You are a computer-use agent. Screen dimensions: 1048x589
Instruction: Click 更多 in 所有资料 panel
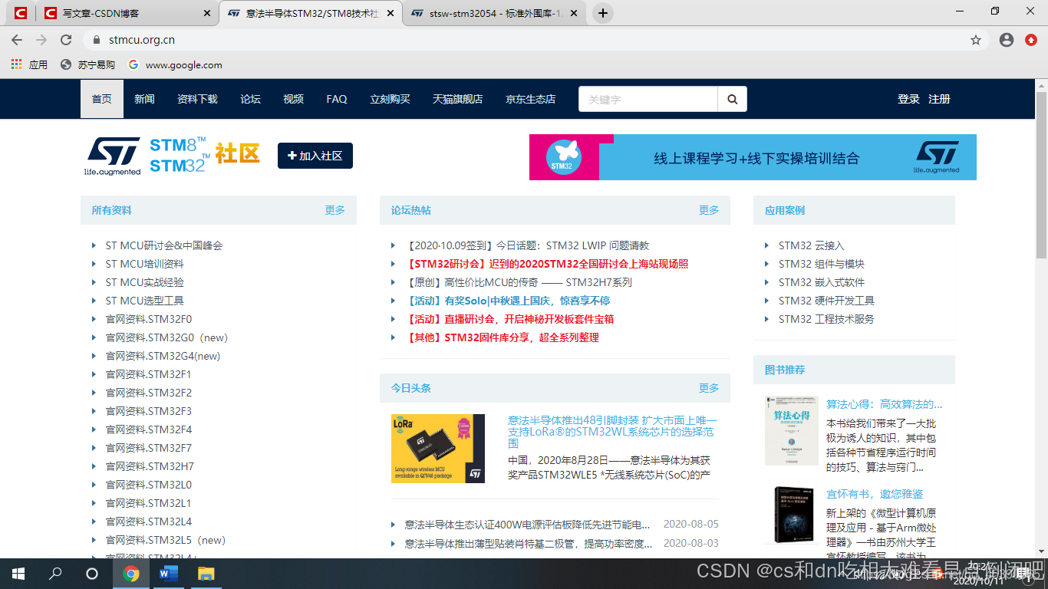pyautogui.click(x=335, y=210)
